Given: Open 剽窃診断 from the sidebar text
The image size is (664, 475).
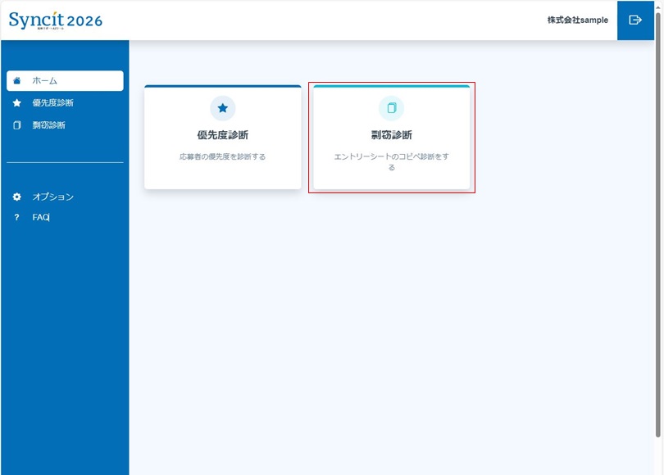Looking at the screenshot, I should pos(49,125).
